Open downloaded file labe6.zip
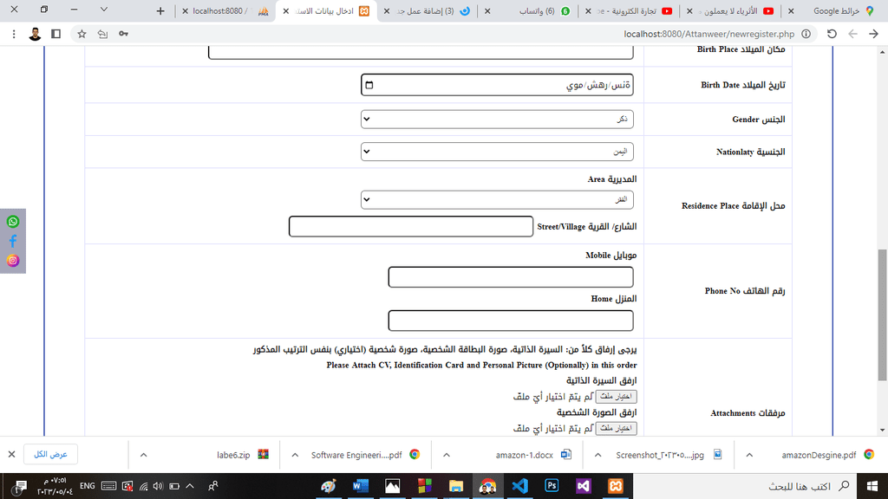This screenshot has height=499, width=888. [233, 455]
